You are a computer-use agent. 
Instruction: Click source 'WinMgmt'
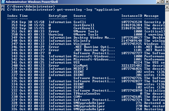point(81,66)
